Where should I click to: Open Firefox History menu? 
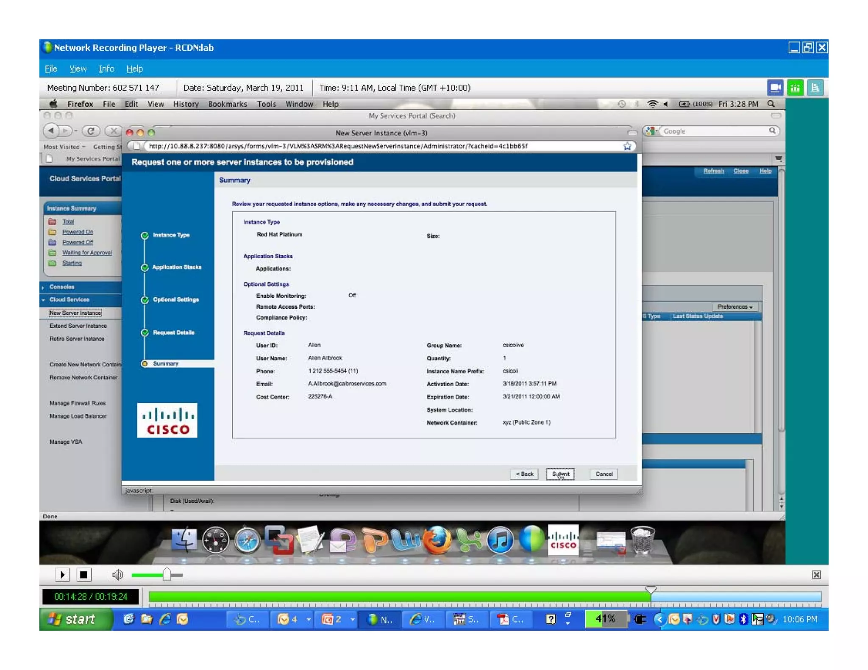click(186, 104)
